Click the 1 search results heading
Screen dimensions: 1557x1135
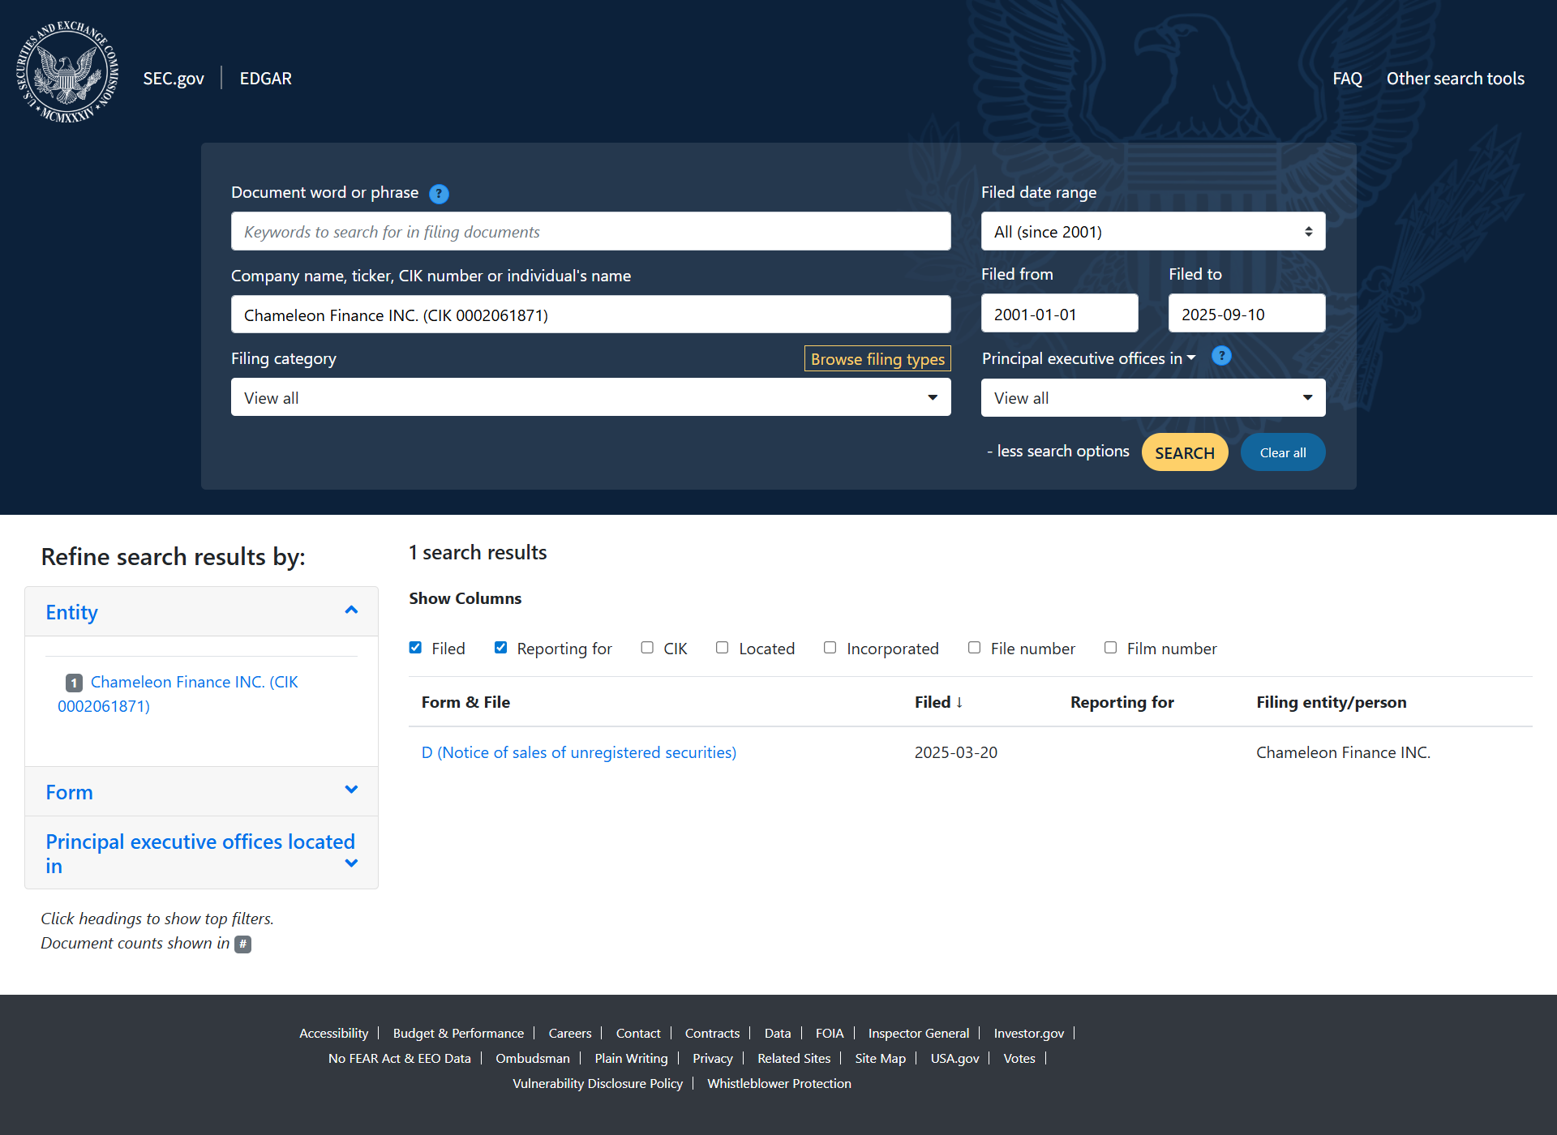[478, 552]
